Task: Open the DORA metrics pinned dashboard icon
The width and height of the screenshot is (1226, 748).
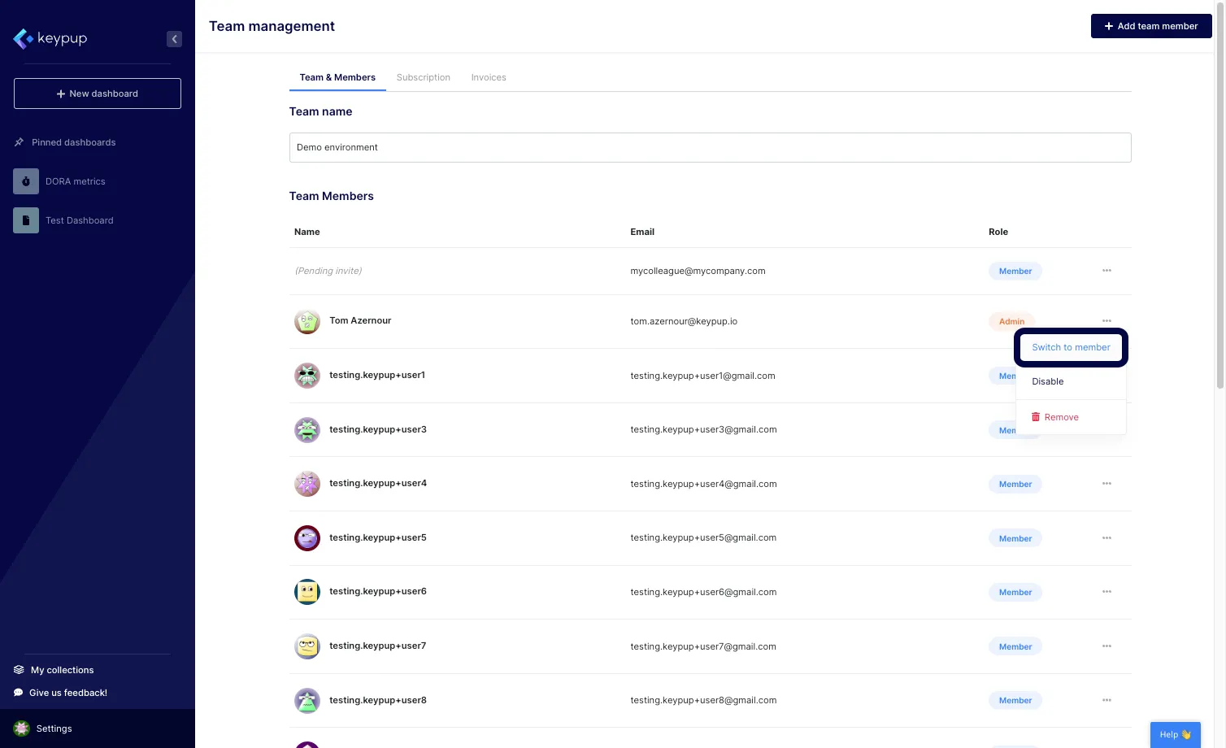Action: pos(25,180)
